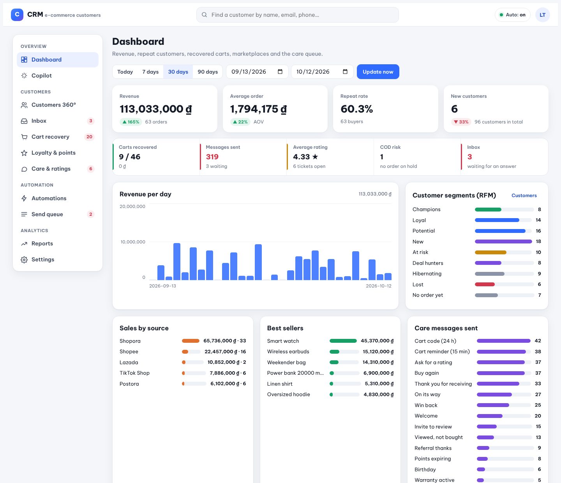The image size is (561, 483).
Task: Open Copilot from the sidebar
Action: (58, 76)
